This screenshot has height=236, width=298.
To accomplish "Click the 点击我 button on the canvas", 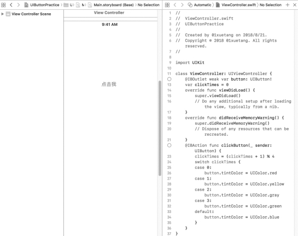I will (x=109, y=84).
